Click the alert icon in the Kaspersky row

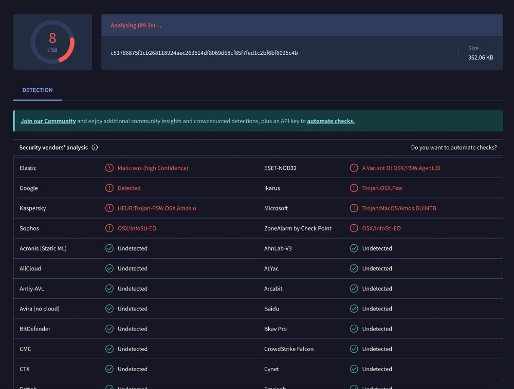(x=109, y=208)
